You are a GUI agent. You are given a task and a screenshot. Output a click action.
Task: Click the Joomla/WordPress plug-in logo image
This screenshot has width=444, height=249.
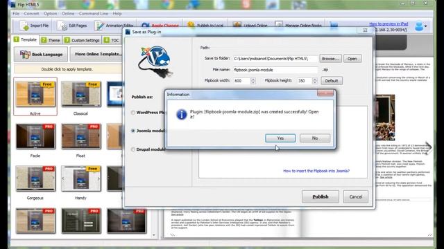155,62
